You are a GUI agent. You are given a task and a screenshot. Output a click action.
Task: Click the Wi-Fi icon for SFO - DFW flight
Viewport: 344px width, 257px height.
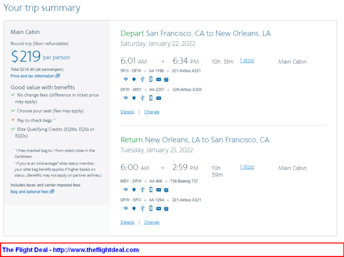(125, 79)
